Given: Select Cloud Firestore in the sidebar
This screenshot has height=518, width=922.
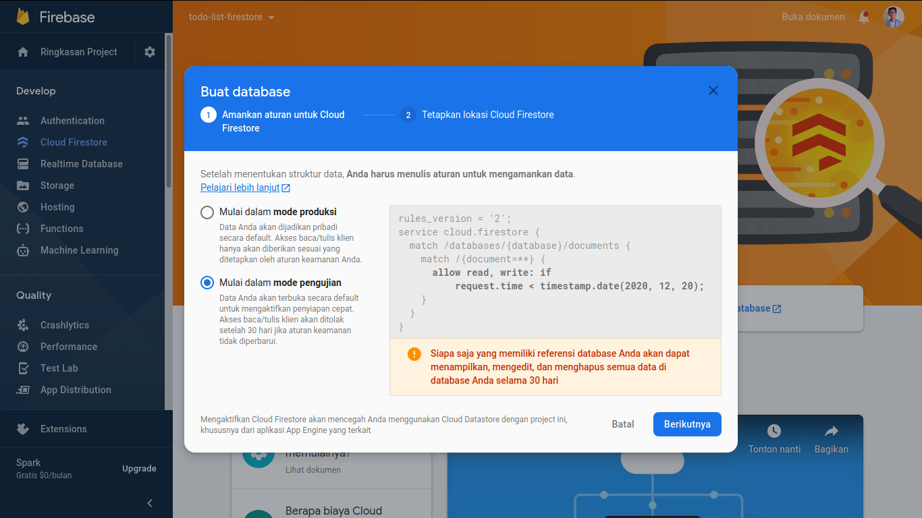Looking at the screenshot, I should (x=74, y=142).
